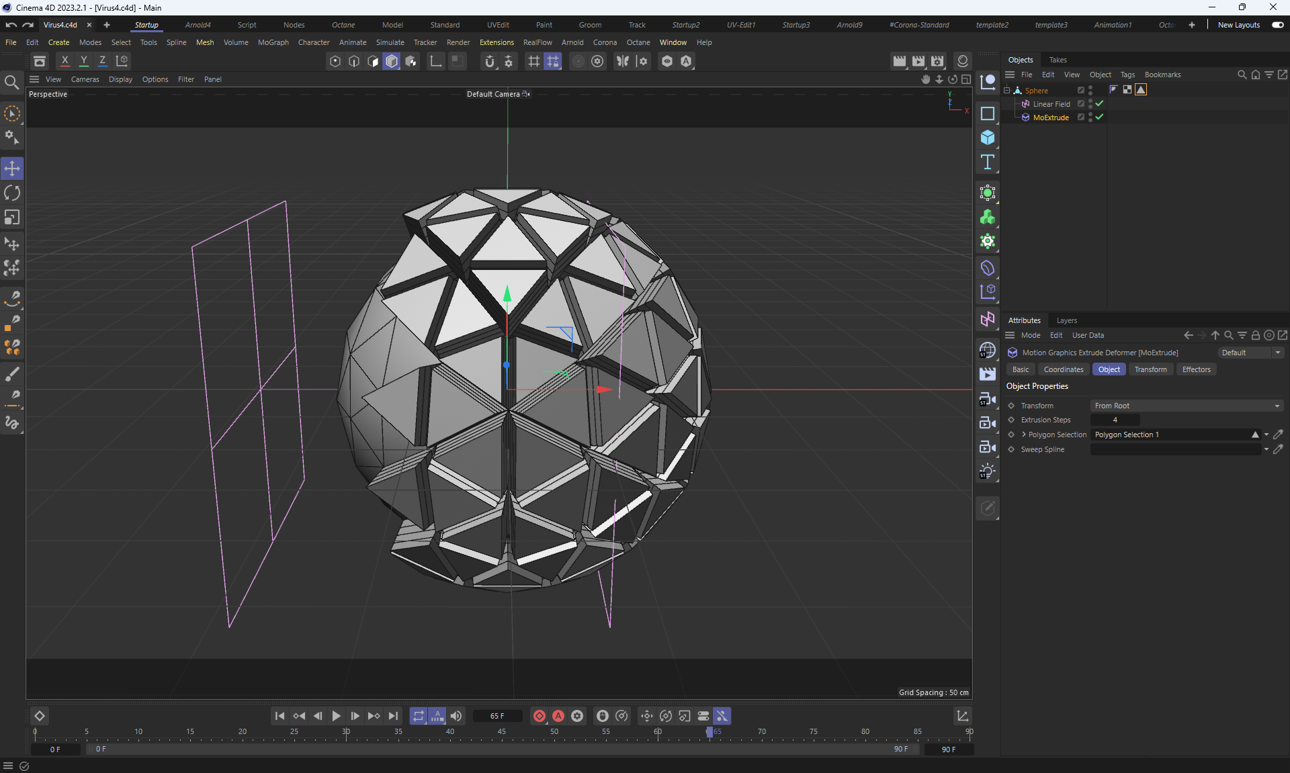This screenshot has width=1290, height=773.
Task: Select the Rotate tool in left toolbar
Action: (12, 193)
